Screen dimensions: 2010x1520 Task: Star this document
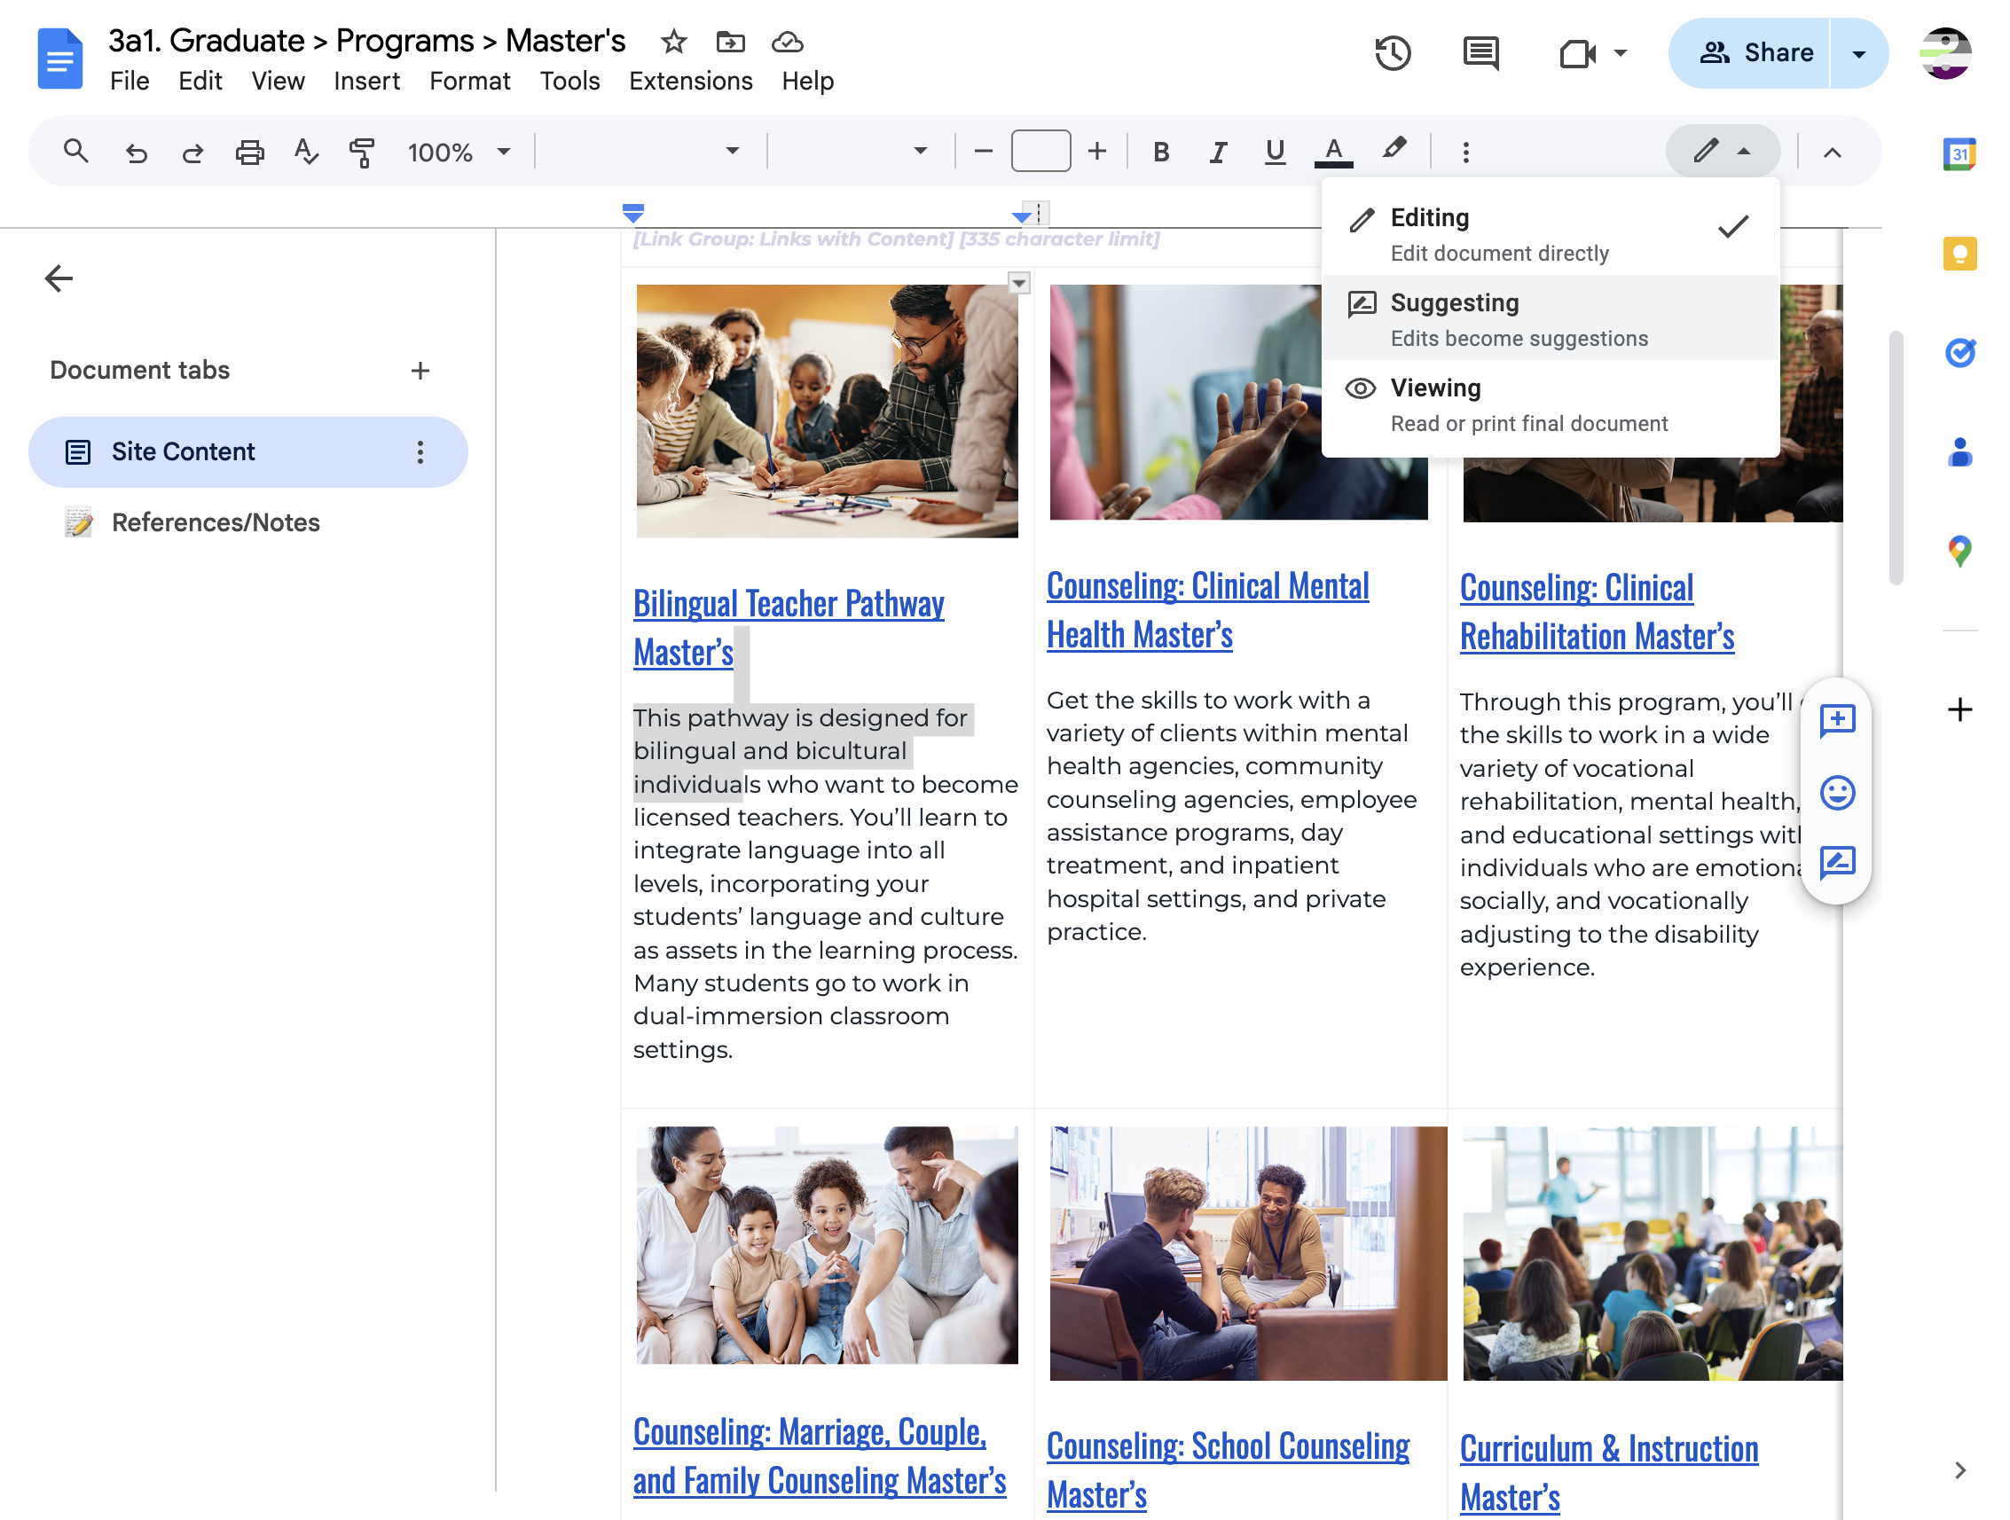[673, 42]
